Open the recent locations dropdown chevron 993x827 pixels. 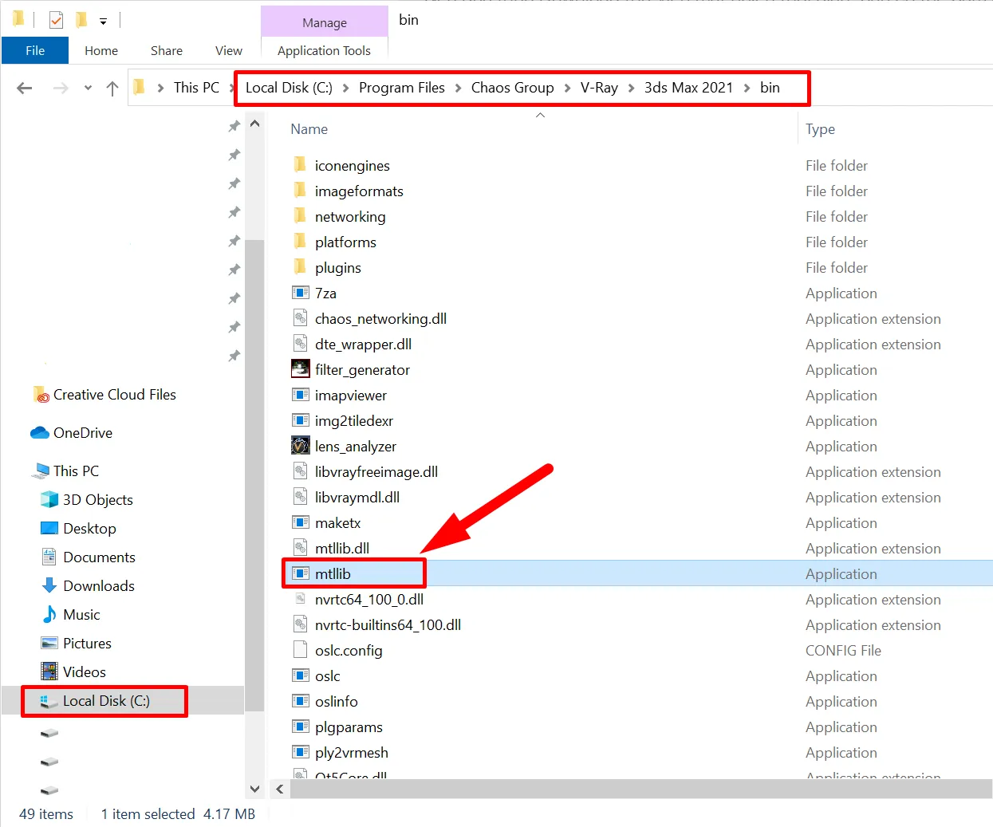pos(88,88)
